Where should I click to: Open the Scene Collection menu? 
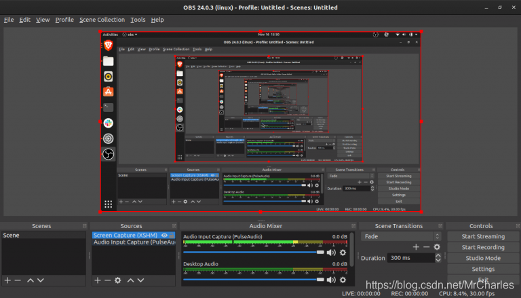pos(102,20)
